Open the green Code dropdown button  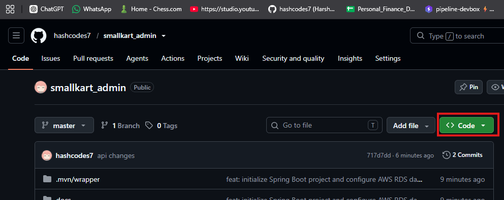(467, 126)
